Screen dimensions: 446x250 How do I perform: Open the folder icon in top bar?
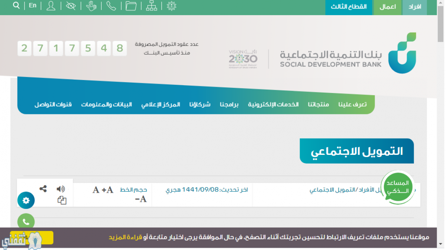[x=131, y=6]
